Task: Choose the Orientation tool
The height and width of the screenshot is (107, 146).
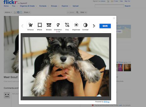Action: pyautogui.click(x=58, y=26)
